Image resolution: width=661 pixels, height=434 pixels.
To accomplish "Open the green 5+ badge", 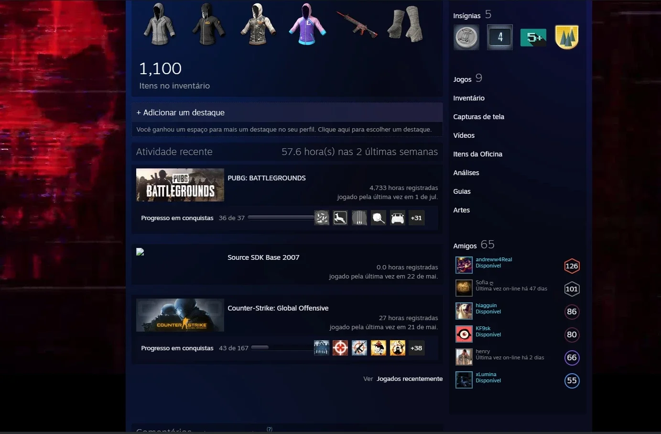I will pyautogui.click(x=533, y=37).
